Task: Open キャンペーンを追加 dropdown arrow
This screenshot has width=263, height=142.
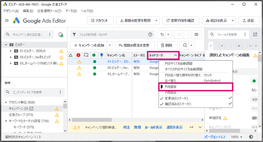Action: (110, 45)
